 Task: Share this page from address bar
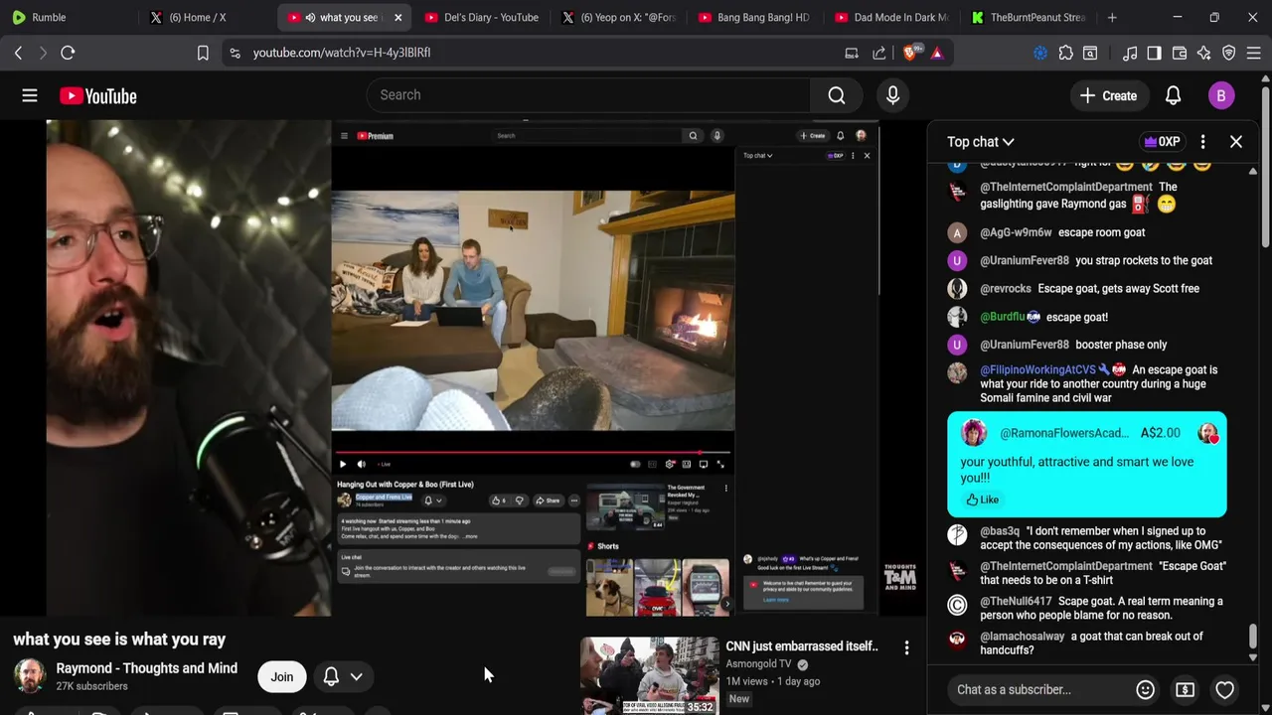pos(879,53)
